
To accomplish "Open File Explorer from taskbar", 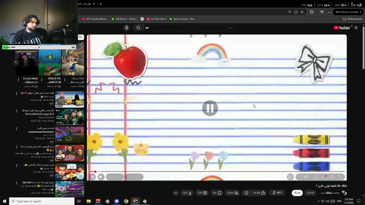I will click(x=89, y=201).
